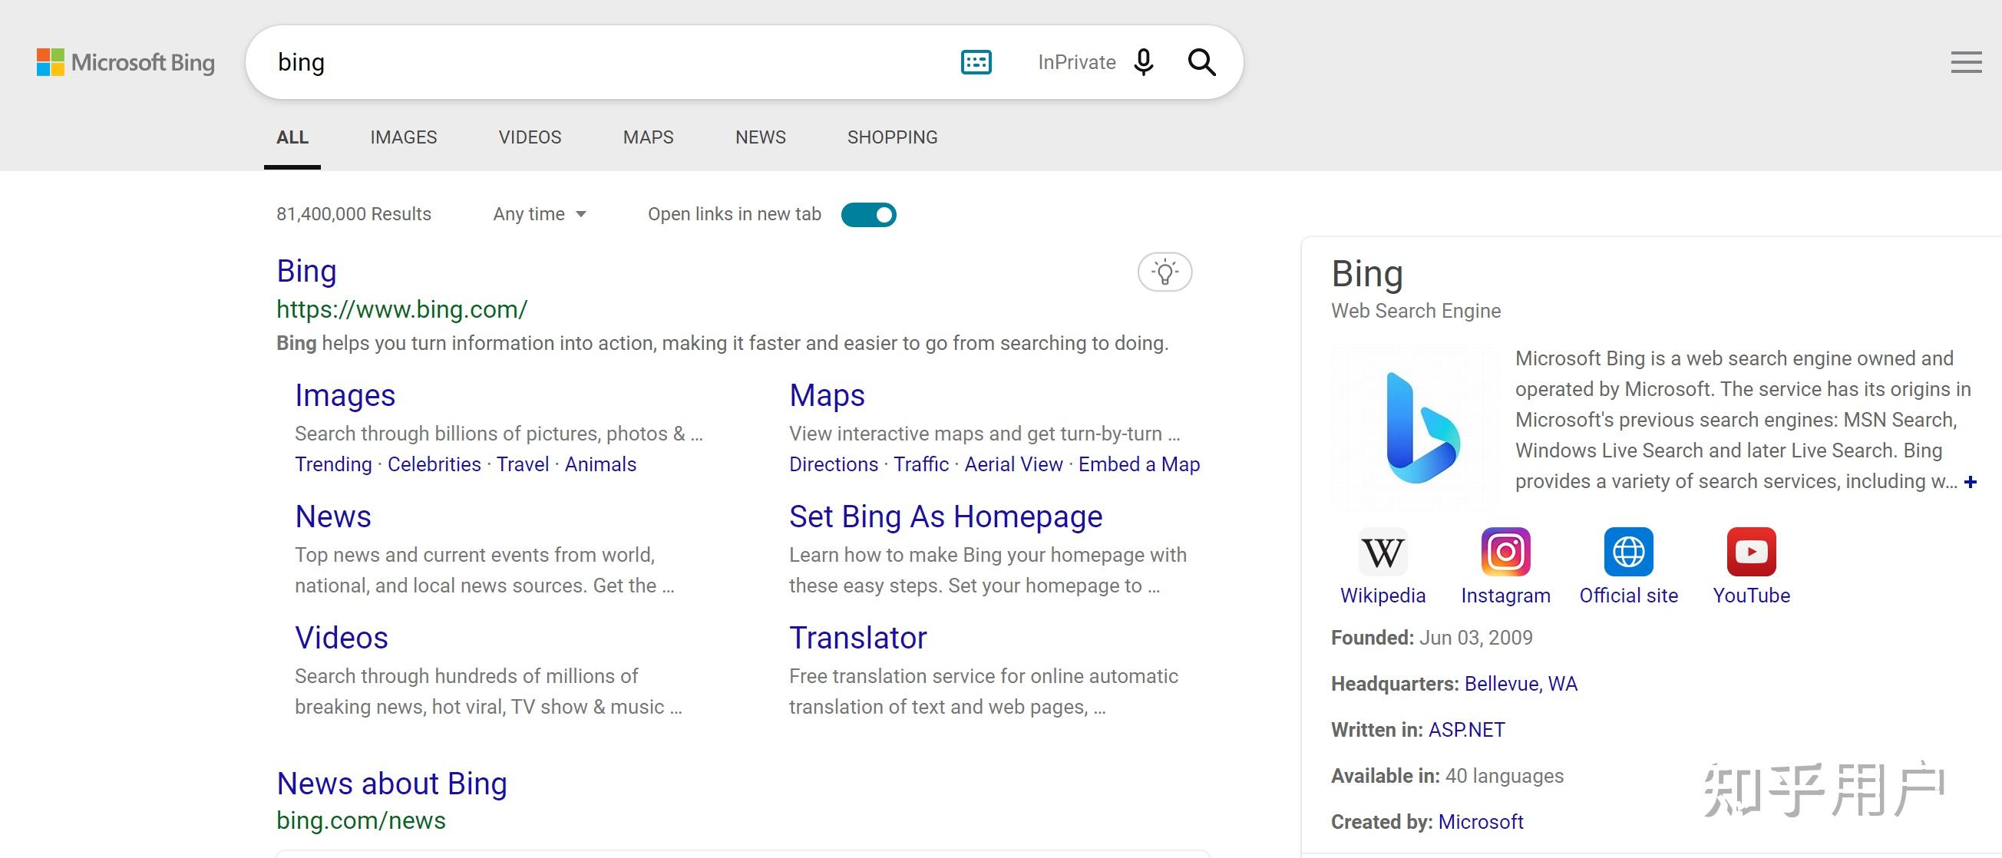The width and height of the screenshot is (2002, 858).
Task: Open the Images sitelink
Action: point(345,395)
